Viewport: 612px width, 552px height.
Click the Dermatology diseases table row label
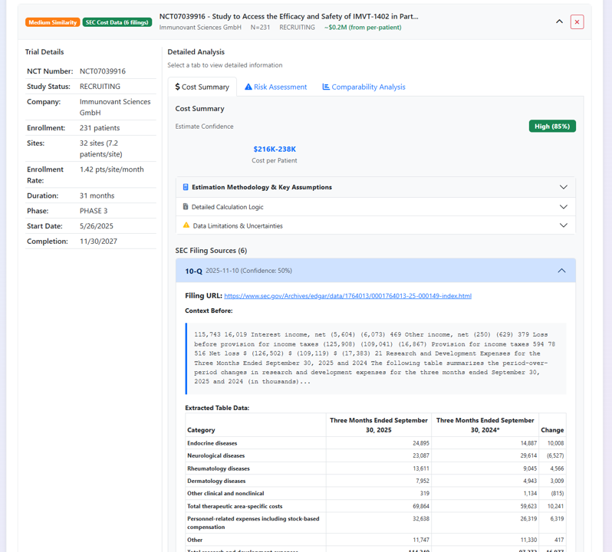pyautogui.click(x=216, y=481)
